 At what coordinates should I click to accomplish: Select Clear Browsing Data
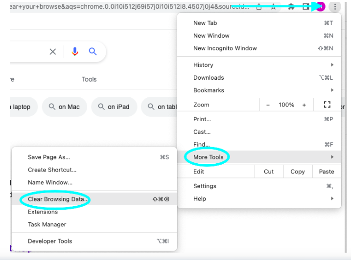tap(58, 199)
